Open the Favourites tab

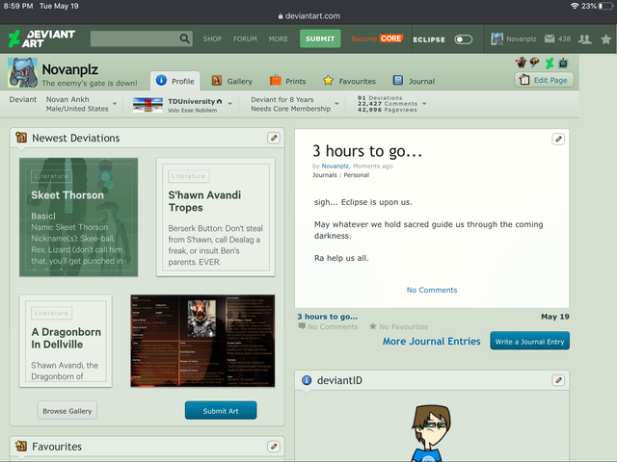tap(349, 81)
